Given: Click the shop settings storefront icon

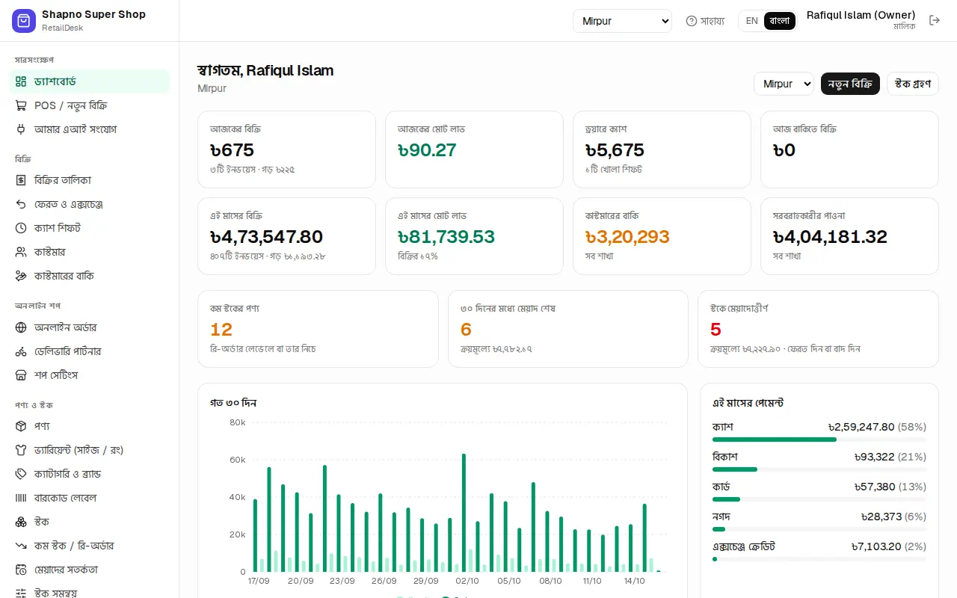Looking at the screenshot, I should [x=21, y=375].
